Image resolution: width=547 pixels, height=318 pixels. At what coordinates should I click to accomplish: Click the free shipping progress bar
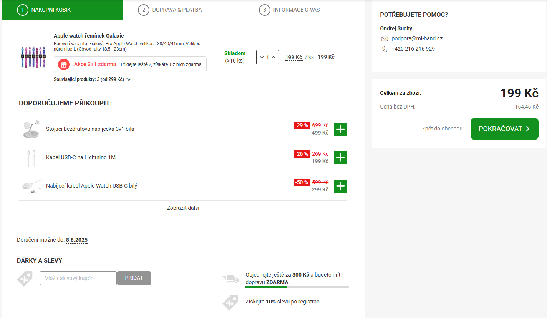[297, 287]
